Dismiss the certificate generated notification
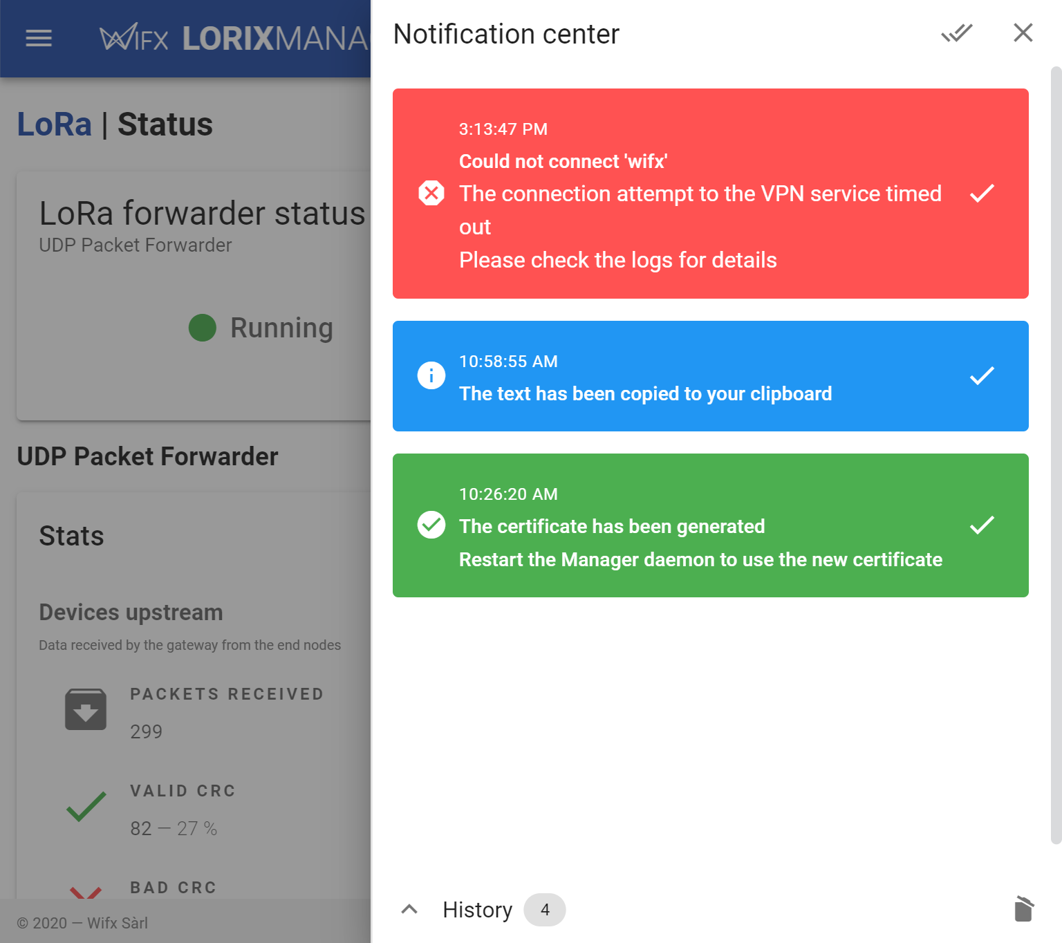 pos(982,525)
